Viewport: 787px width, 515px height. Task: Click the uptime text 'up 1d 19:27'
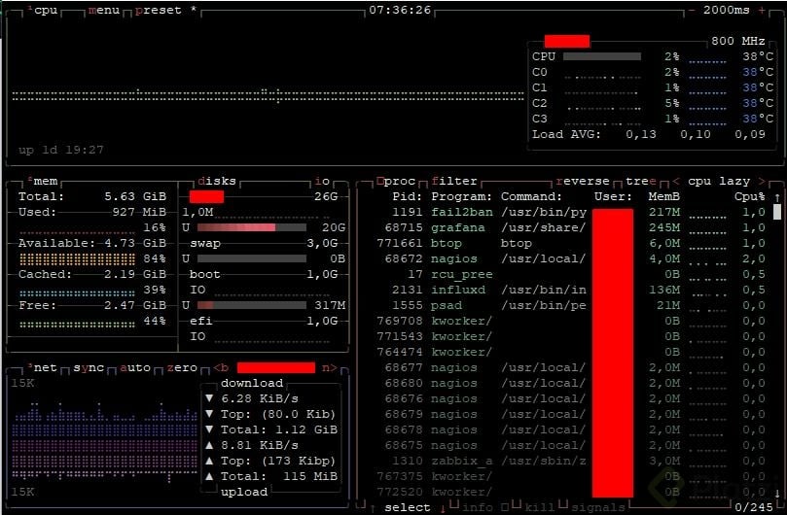pos(61,150)
